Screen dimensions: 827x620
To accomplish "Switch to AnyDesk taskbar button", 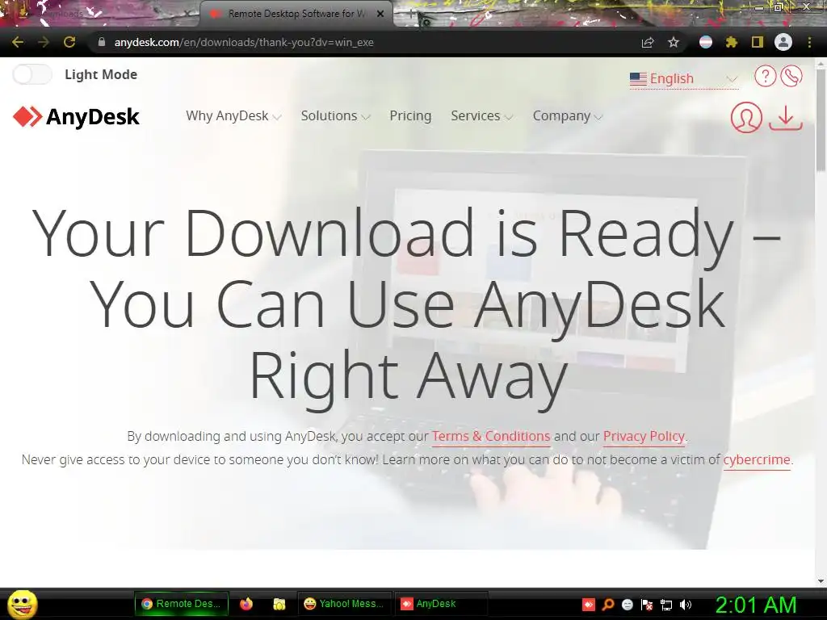I will pos(440,604).
